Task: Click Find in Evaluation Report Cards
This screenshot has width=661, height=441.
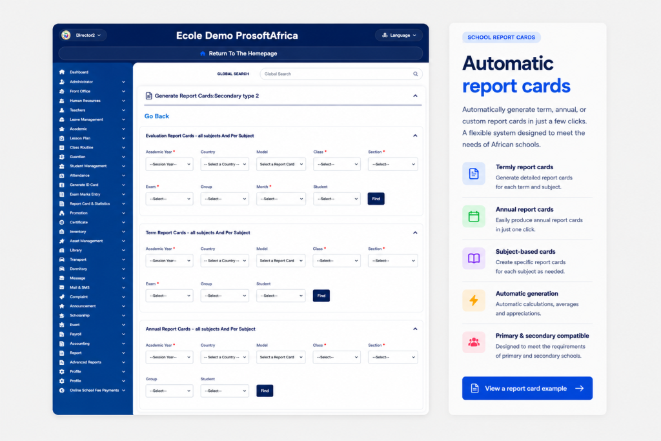Action: coord(376,199)
